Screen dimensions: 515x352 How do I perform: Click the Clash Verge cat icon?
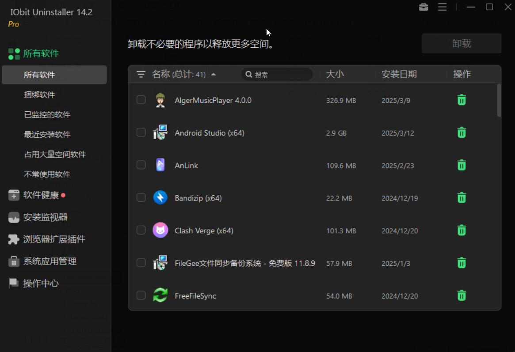160,230
